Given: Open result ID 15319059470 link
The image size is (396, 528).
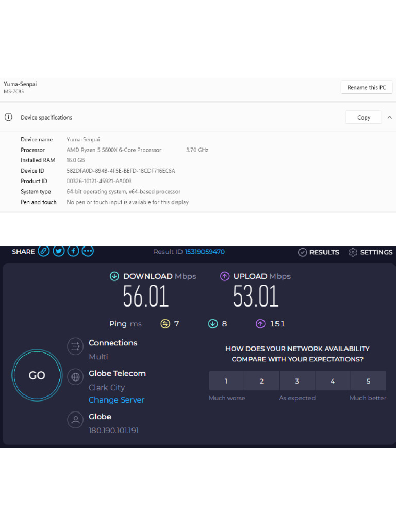Looking at the screenshot, I should [205, 252].
